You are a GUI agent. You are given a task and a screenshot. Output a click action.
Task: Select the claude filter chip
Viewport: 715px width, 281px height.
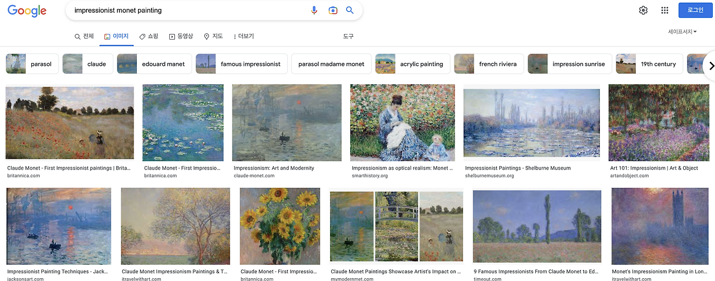coord(88,64)
